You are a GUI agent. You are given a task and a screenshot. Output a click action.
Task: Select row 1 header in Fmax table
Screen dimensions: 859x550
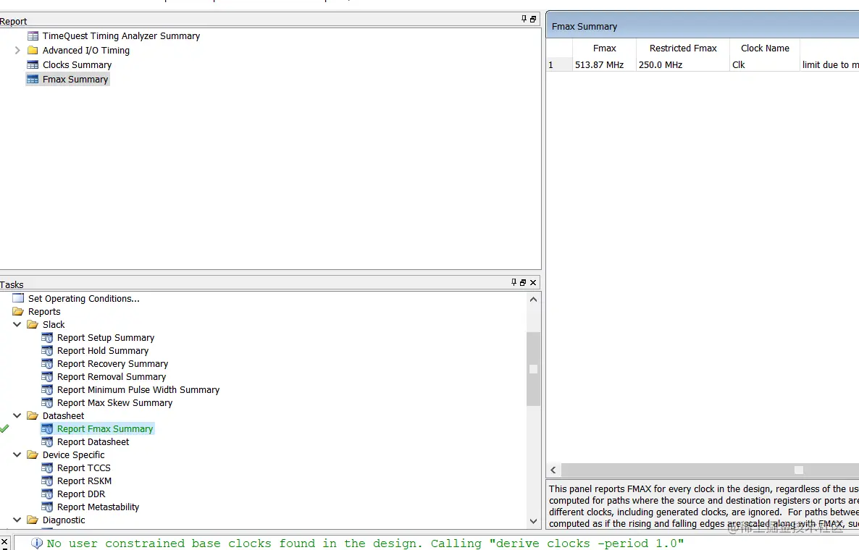click(x=559, y=64)
